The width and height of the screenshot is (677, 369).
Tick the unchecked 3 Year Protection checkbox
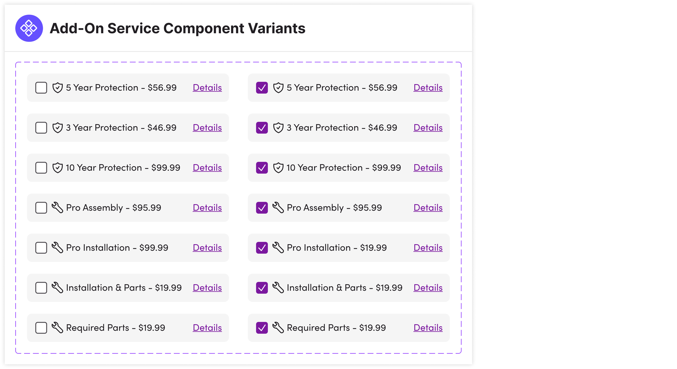(x=41, y=128)
